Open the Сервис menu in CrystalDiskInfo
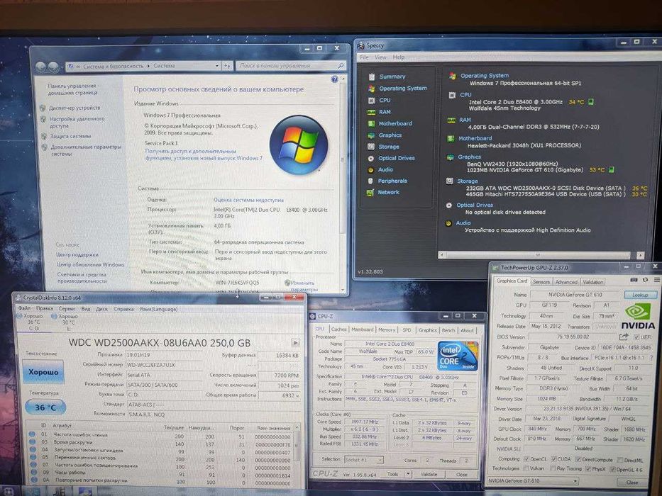 (x=67, y=309)
